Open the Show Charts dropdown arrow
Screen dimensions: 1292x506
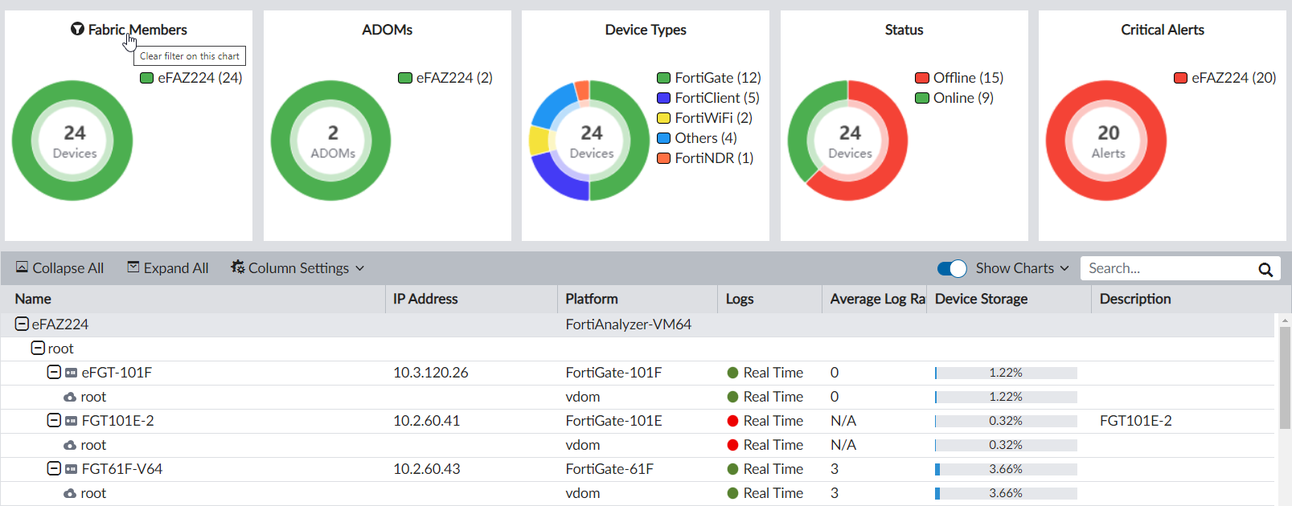point(1064,268)
